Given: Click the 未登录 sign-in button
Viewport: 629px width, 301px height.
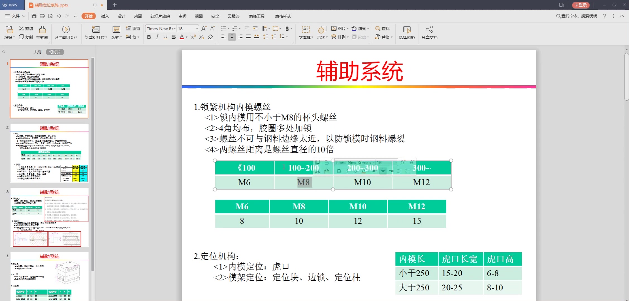Looking at the screenshot, I should pyautogui.click(x=581, y=5).
